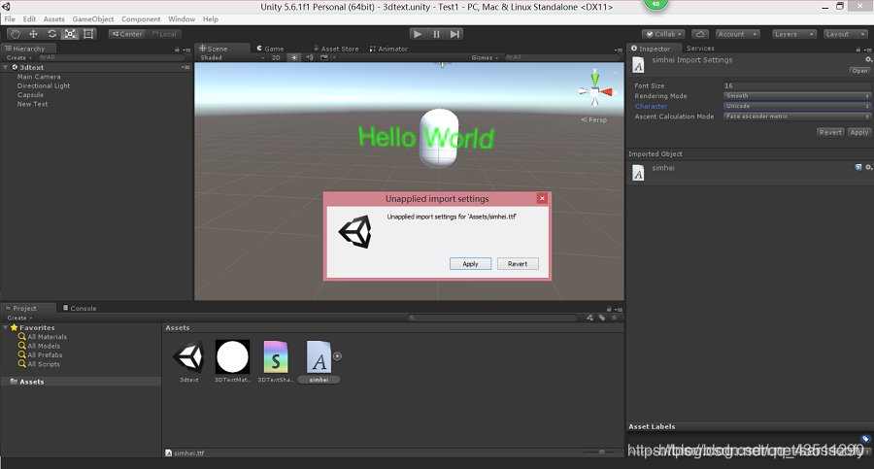
Task: Toggle scene audio speaker icon
Action: 310,57
